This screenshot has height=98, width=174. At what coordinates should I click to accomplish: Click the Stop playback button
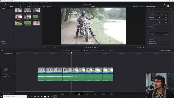[x=91, y=47]
